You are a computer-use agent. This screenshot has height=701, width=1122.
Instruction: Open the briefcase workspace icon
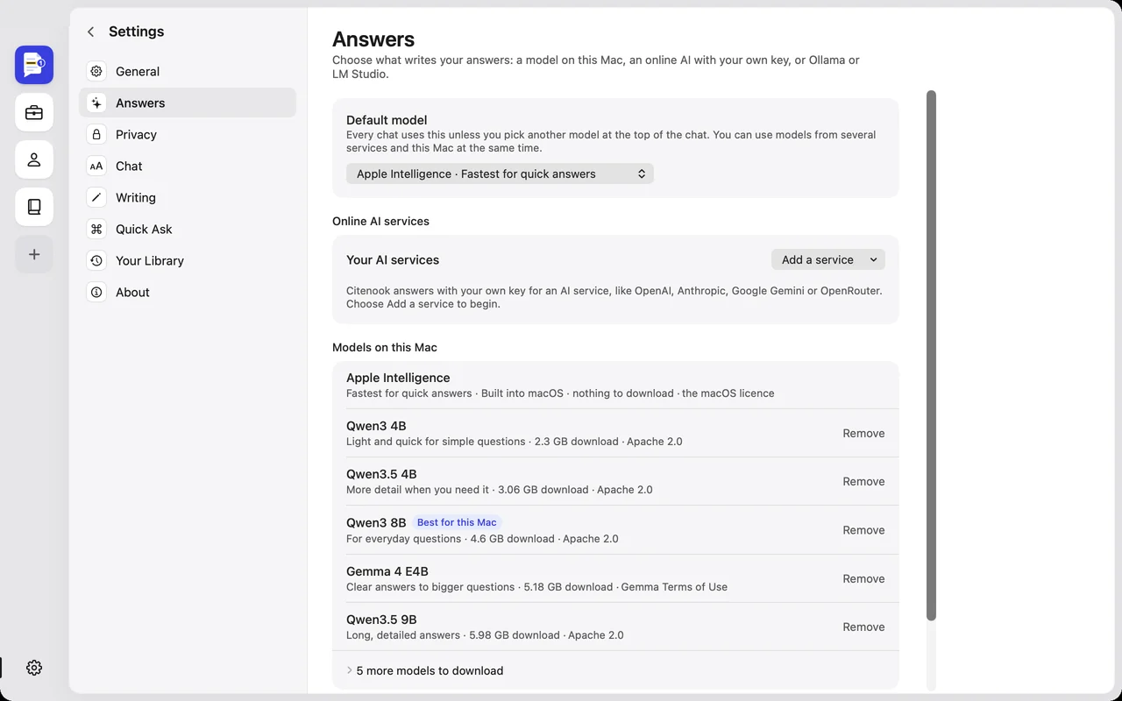[34, 112]
